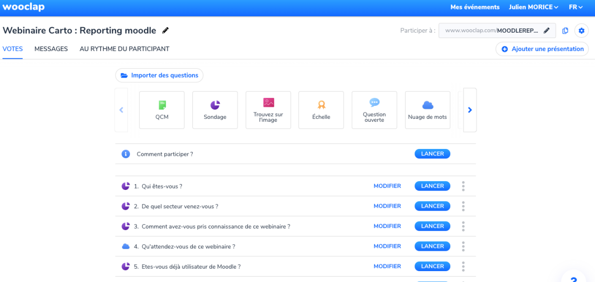
Task: Open event settings gear
Action: (x=582, y=31)
